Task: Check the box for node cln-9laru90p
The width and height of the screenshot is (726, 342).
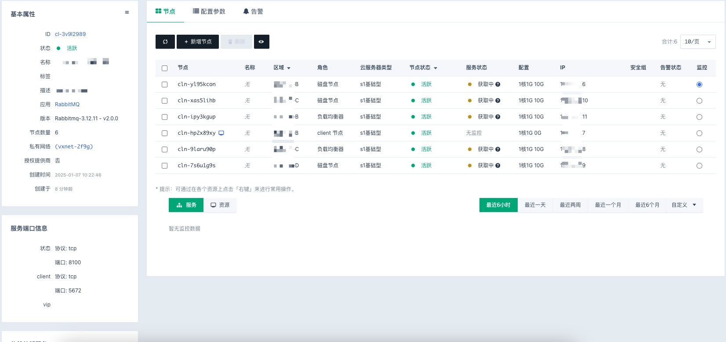Action: coord(164,149)
